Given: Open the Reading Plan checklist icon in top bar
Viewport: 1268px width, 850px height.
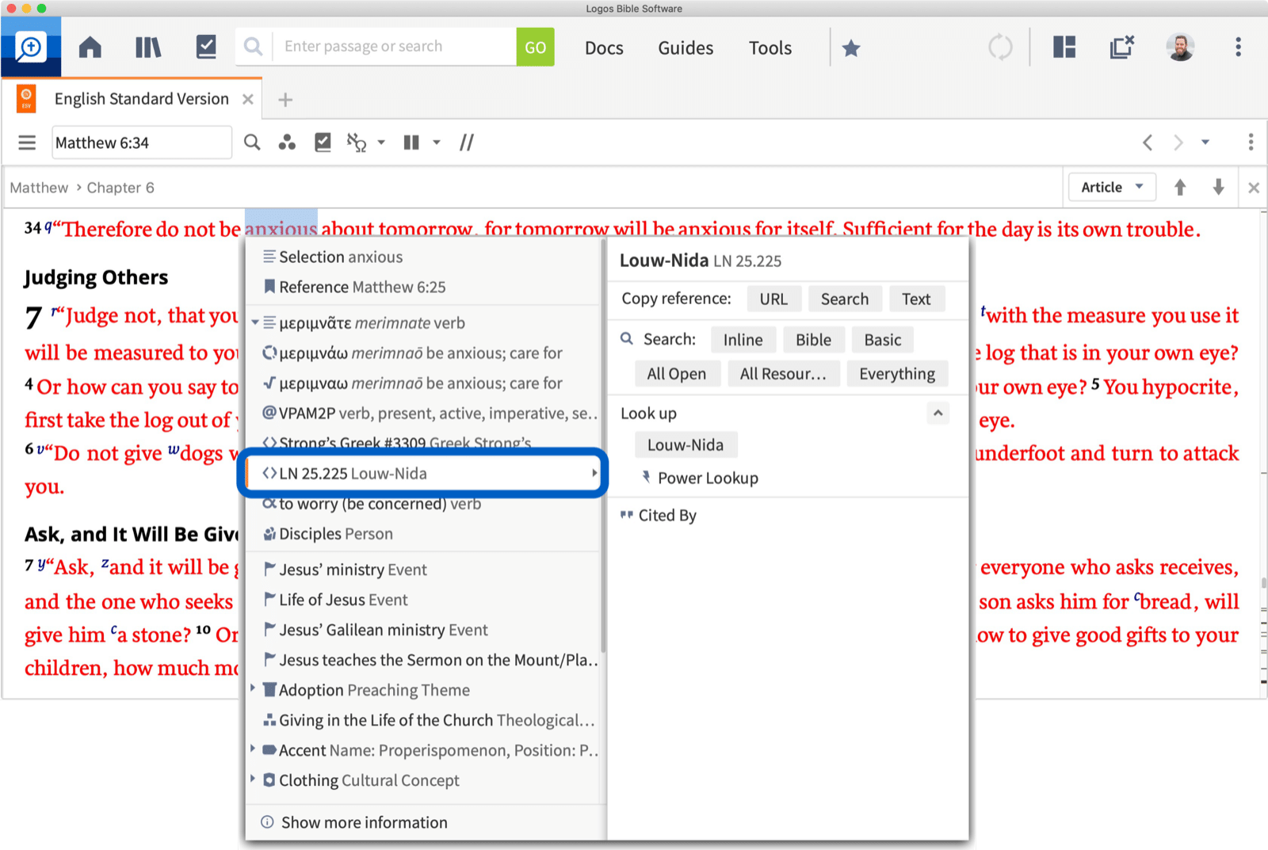Looking at the screenshot, I should coord(206,47).
